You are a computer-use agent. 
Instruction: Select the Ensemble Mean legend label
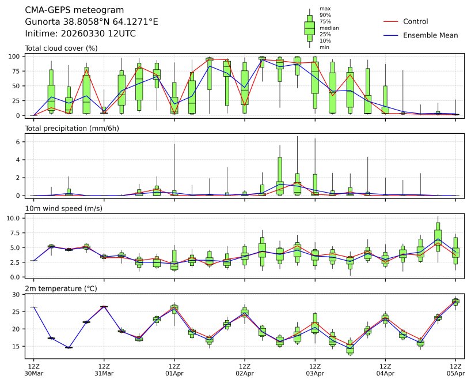[430, 35]
